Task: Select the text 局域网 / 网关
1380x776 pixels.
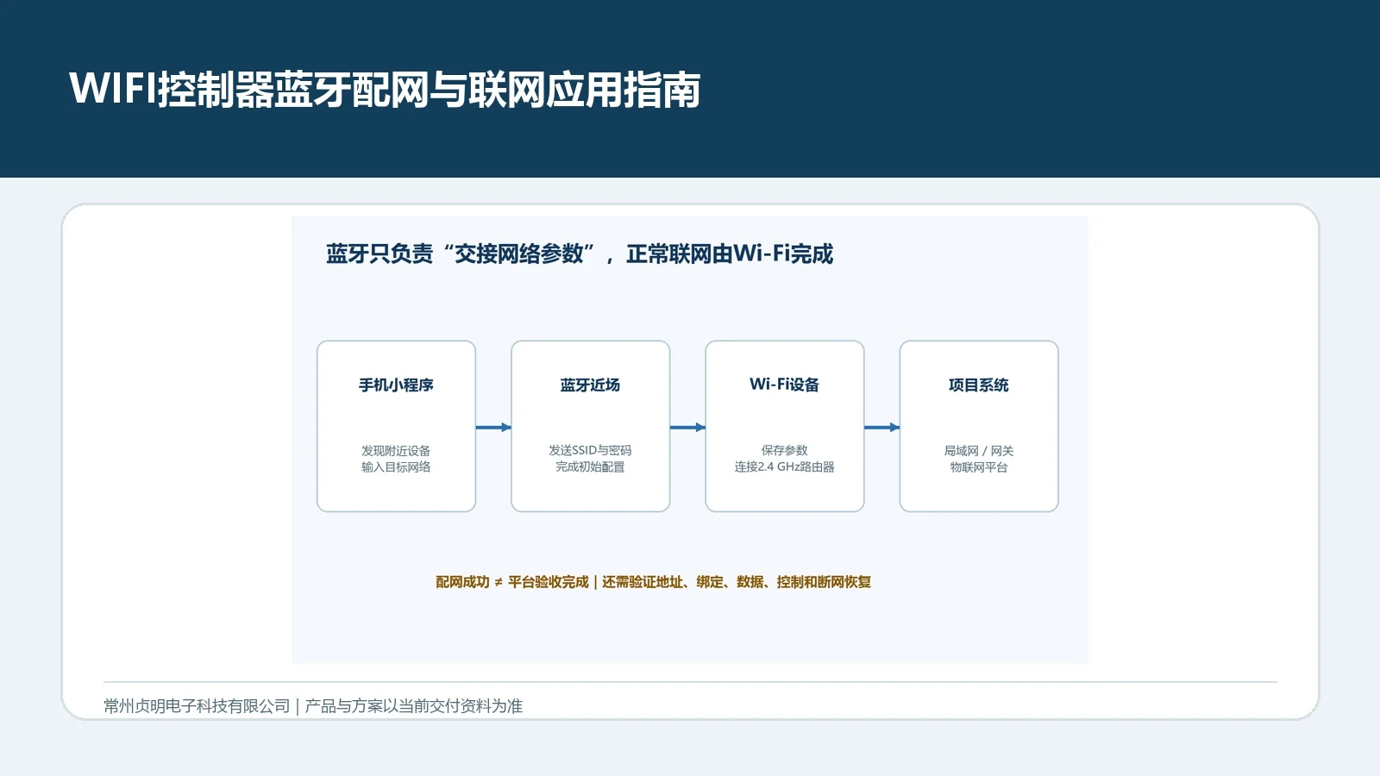Action: [979, 451]
